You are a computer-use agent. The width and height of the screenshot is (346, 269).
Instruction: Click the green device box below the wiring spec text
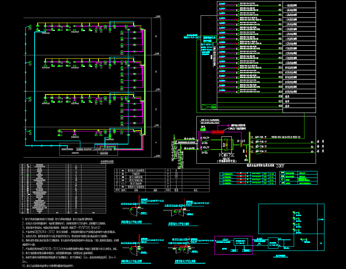coord(203,129)
